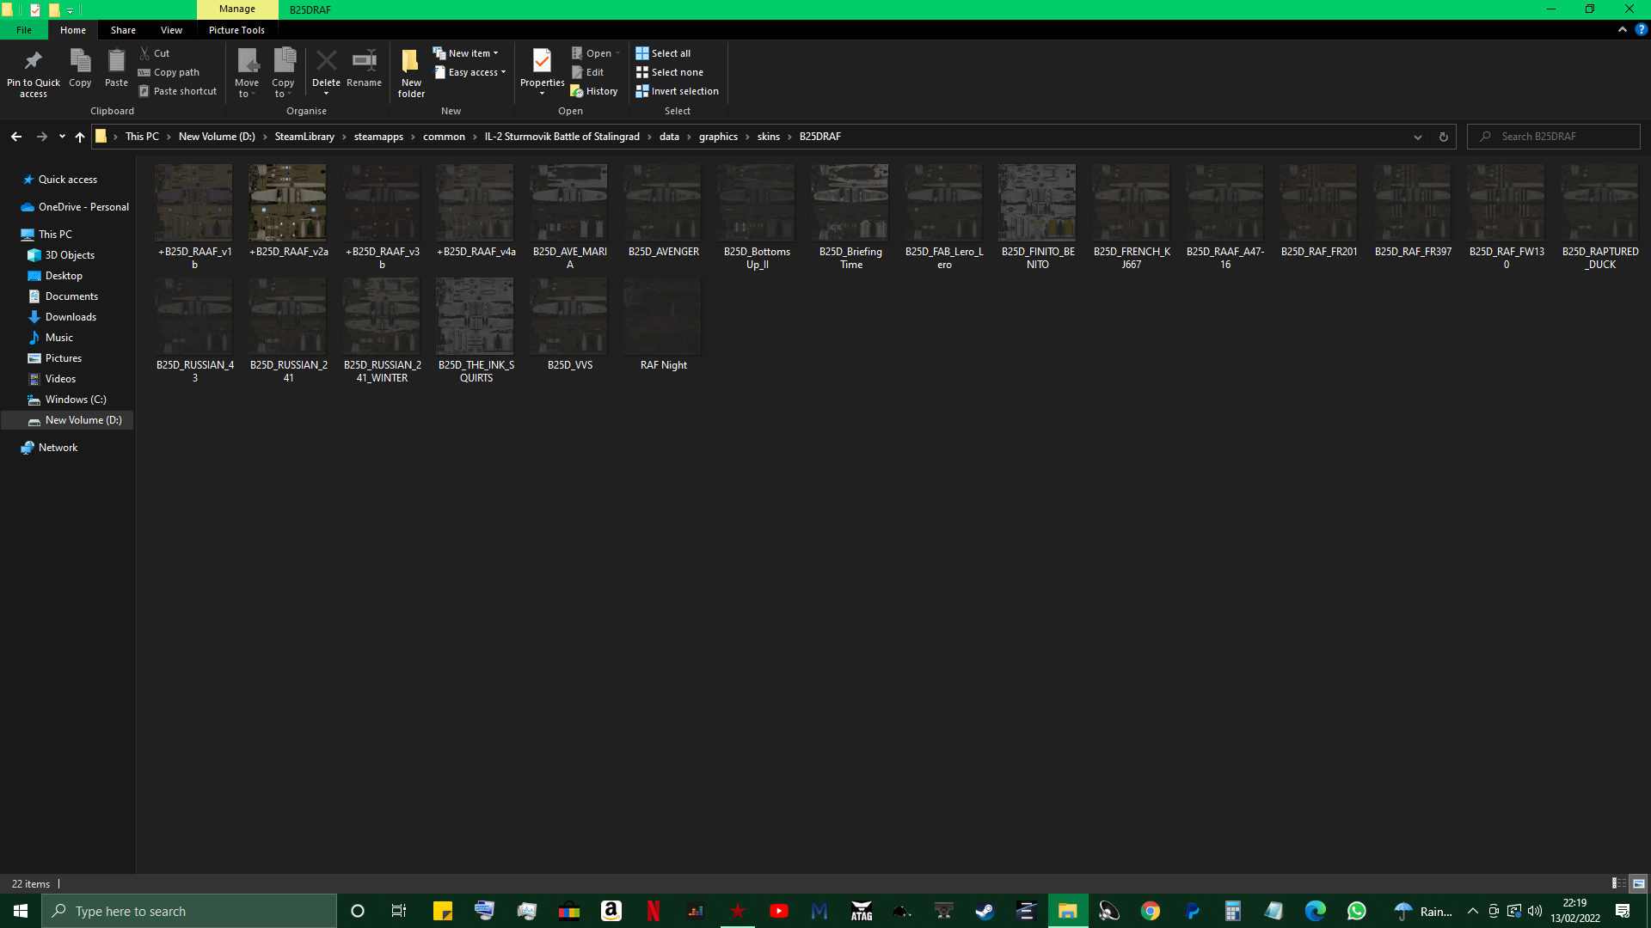Click Paste shortcut in the ribbon
Image resolution: width=1651 pixels, height=928 pixels.
click(178, 91)
